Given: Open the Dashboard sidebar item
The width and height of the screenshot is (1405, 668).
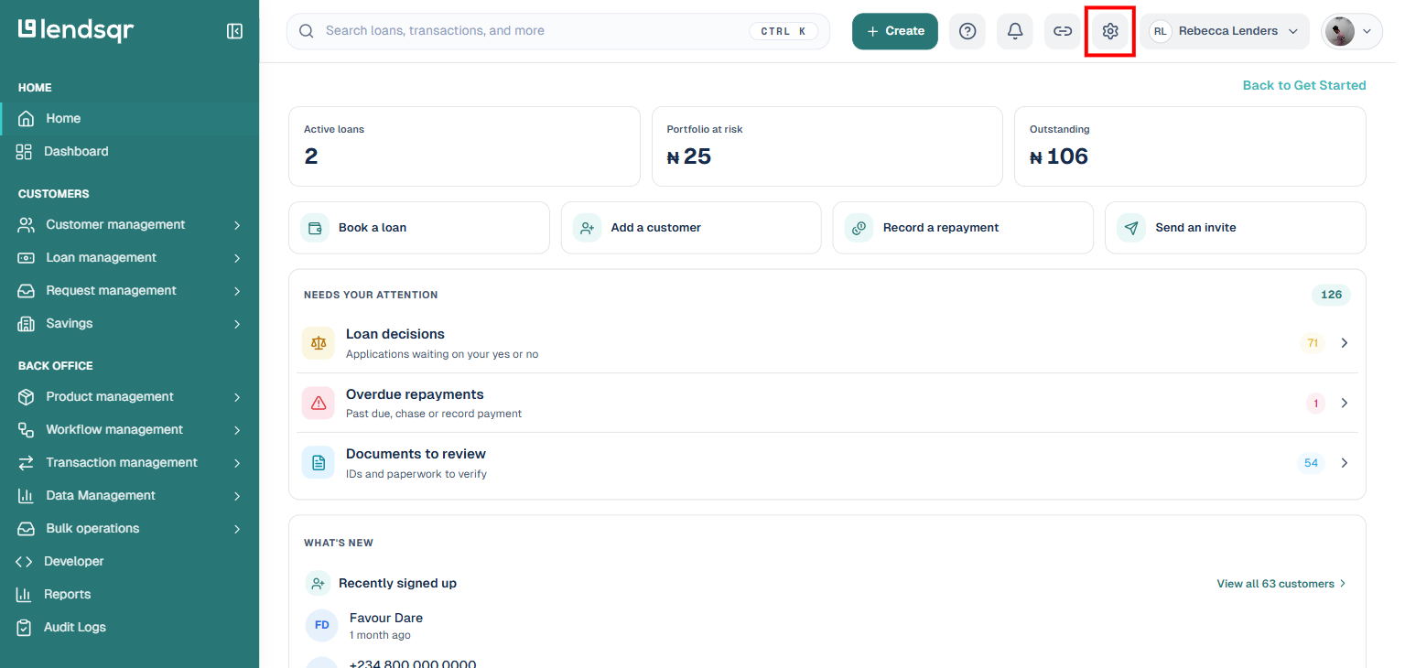Looking at the screenshot, I should point(130,152).
